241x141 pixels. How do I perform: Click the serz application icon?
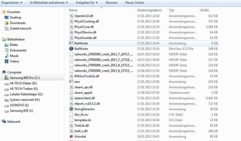pyautogui.click(x=71, y=82)
